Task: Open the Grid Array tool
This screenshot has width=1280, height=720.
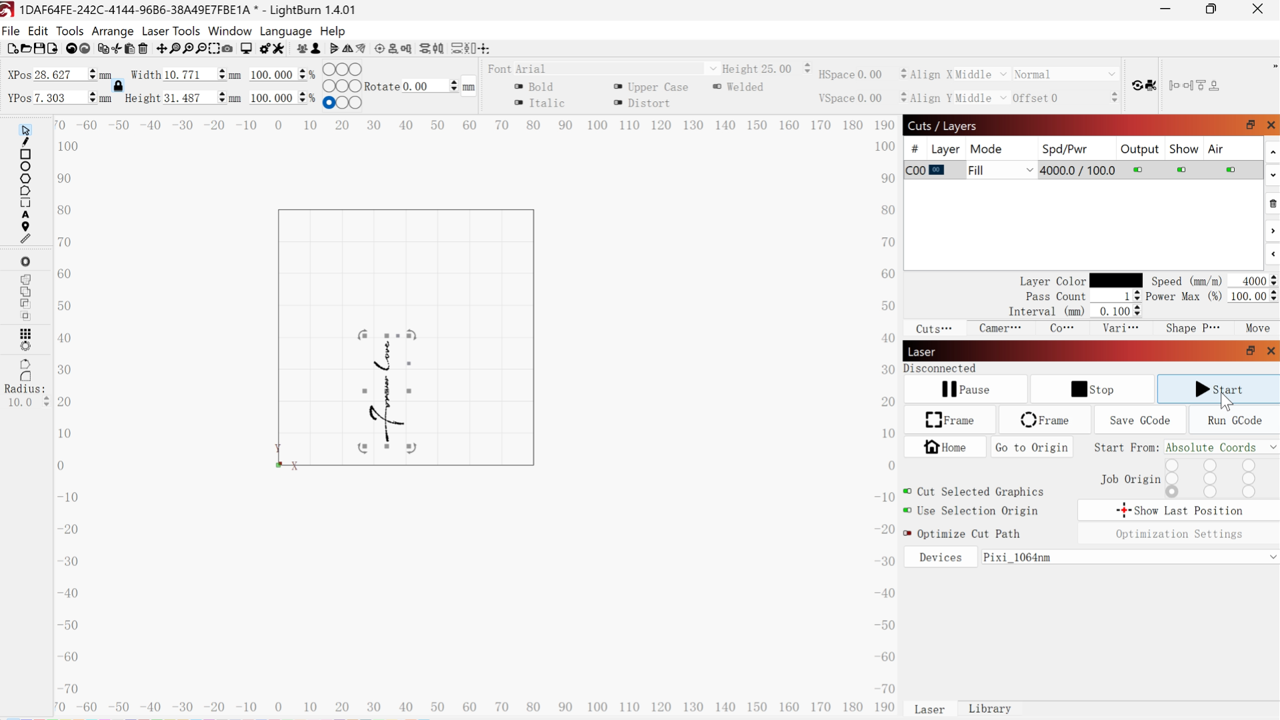Action: click(25, 334)
